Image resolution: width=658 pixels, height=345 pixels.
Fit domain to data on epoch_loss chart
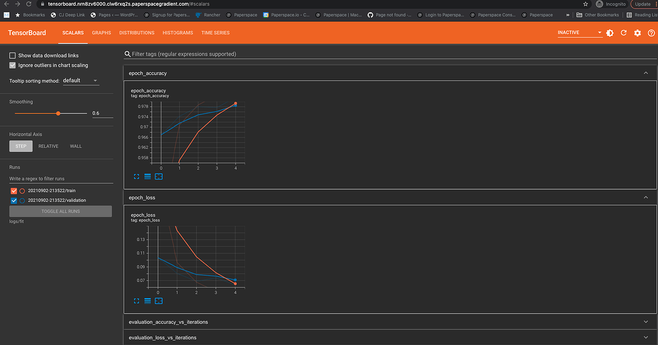158,301
